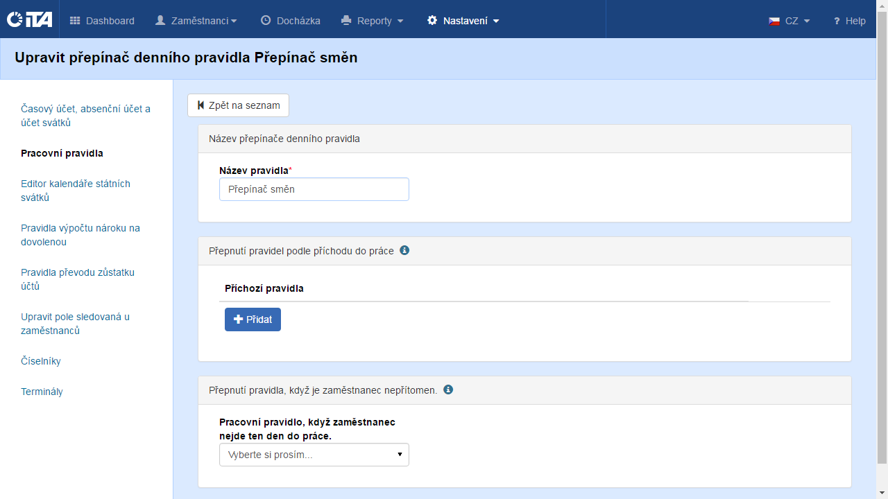Click the Nastavení gear icon

pyautogui.click(x=432, y=21)
